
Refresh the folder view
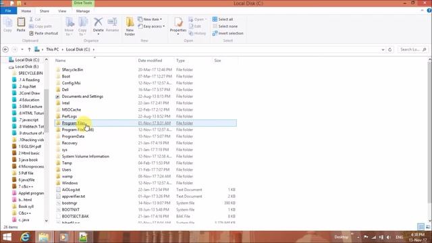point(390,49)
